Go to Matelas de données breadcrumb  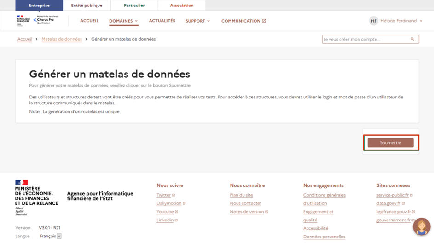click(61, 39)
